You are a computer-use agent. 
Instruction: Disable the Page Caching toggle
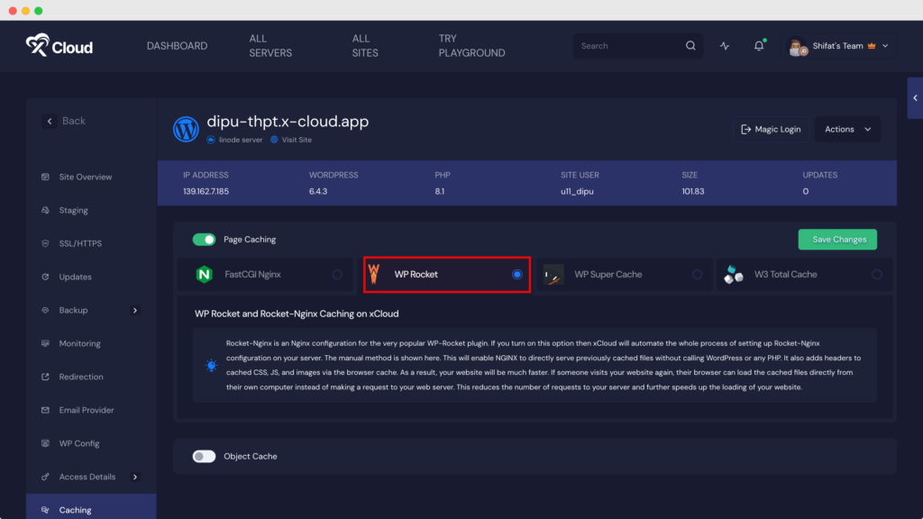[x=205, y=240]
